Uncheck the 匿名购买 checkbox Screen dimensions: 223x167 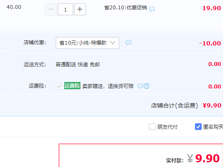[x=198, y=127]
